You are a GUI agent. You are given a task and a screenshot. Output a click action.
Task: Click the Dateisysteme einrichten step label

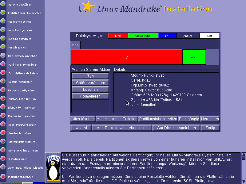[x=23, y=56]
